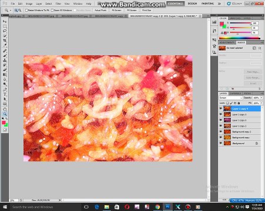Click the foreground color swatch in Color panel
This screenshot has height=211, width=265.
pos(222,24)
